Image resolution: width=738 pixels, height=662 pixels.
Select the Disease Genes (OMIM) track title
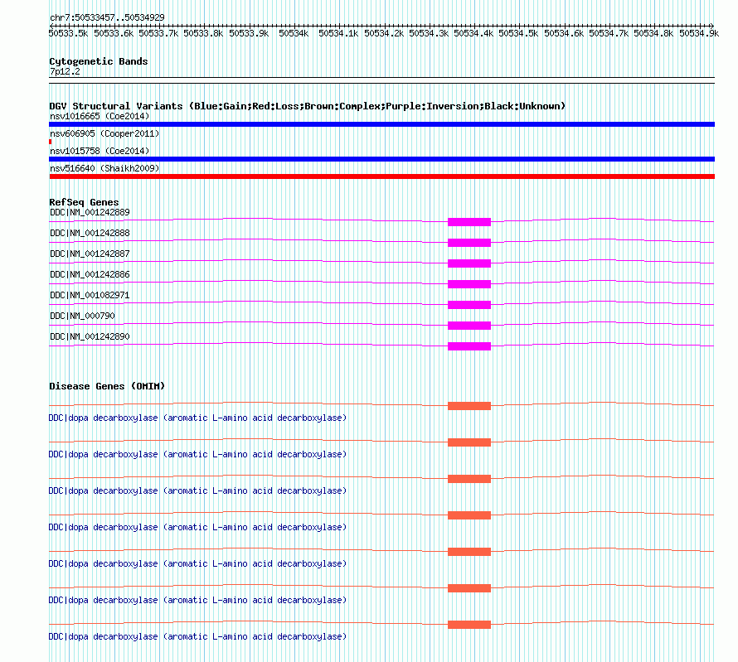click(x=107, y=386)
